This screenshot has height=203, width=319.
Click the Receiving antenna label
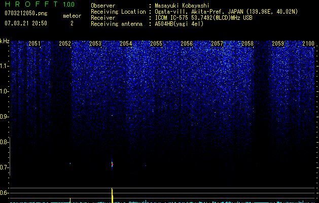tap(117, 24)
